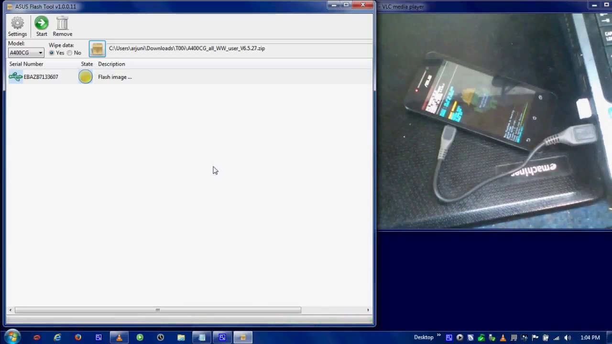Click the 'Flash image ...' description text
The image size is (612, 344).
[x=115, y=77]
